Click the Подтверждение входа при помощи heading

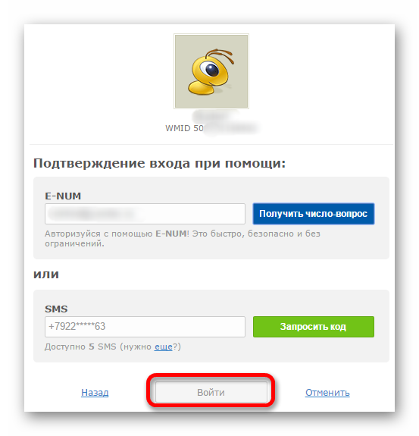point(159,163)
